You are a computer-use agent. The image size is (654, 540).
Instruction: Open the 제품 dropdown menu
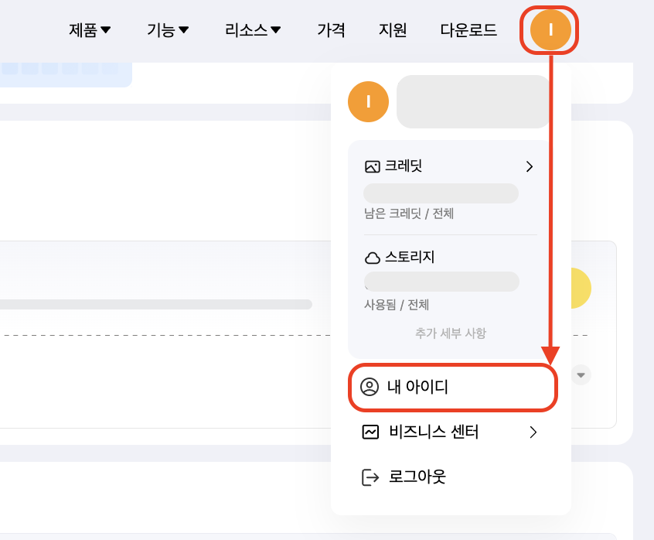(90, 30)
